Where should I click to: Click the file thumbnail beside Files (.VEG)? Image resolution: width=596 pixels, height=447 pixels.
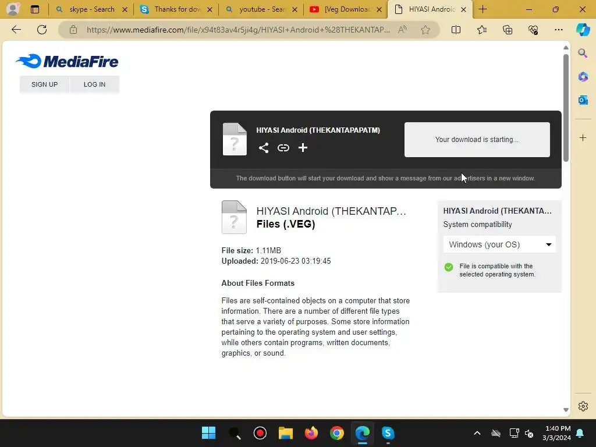(x=234, y=217)
